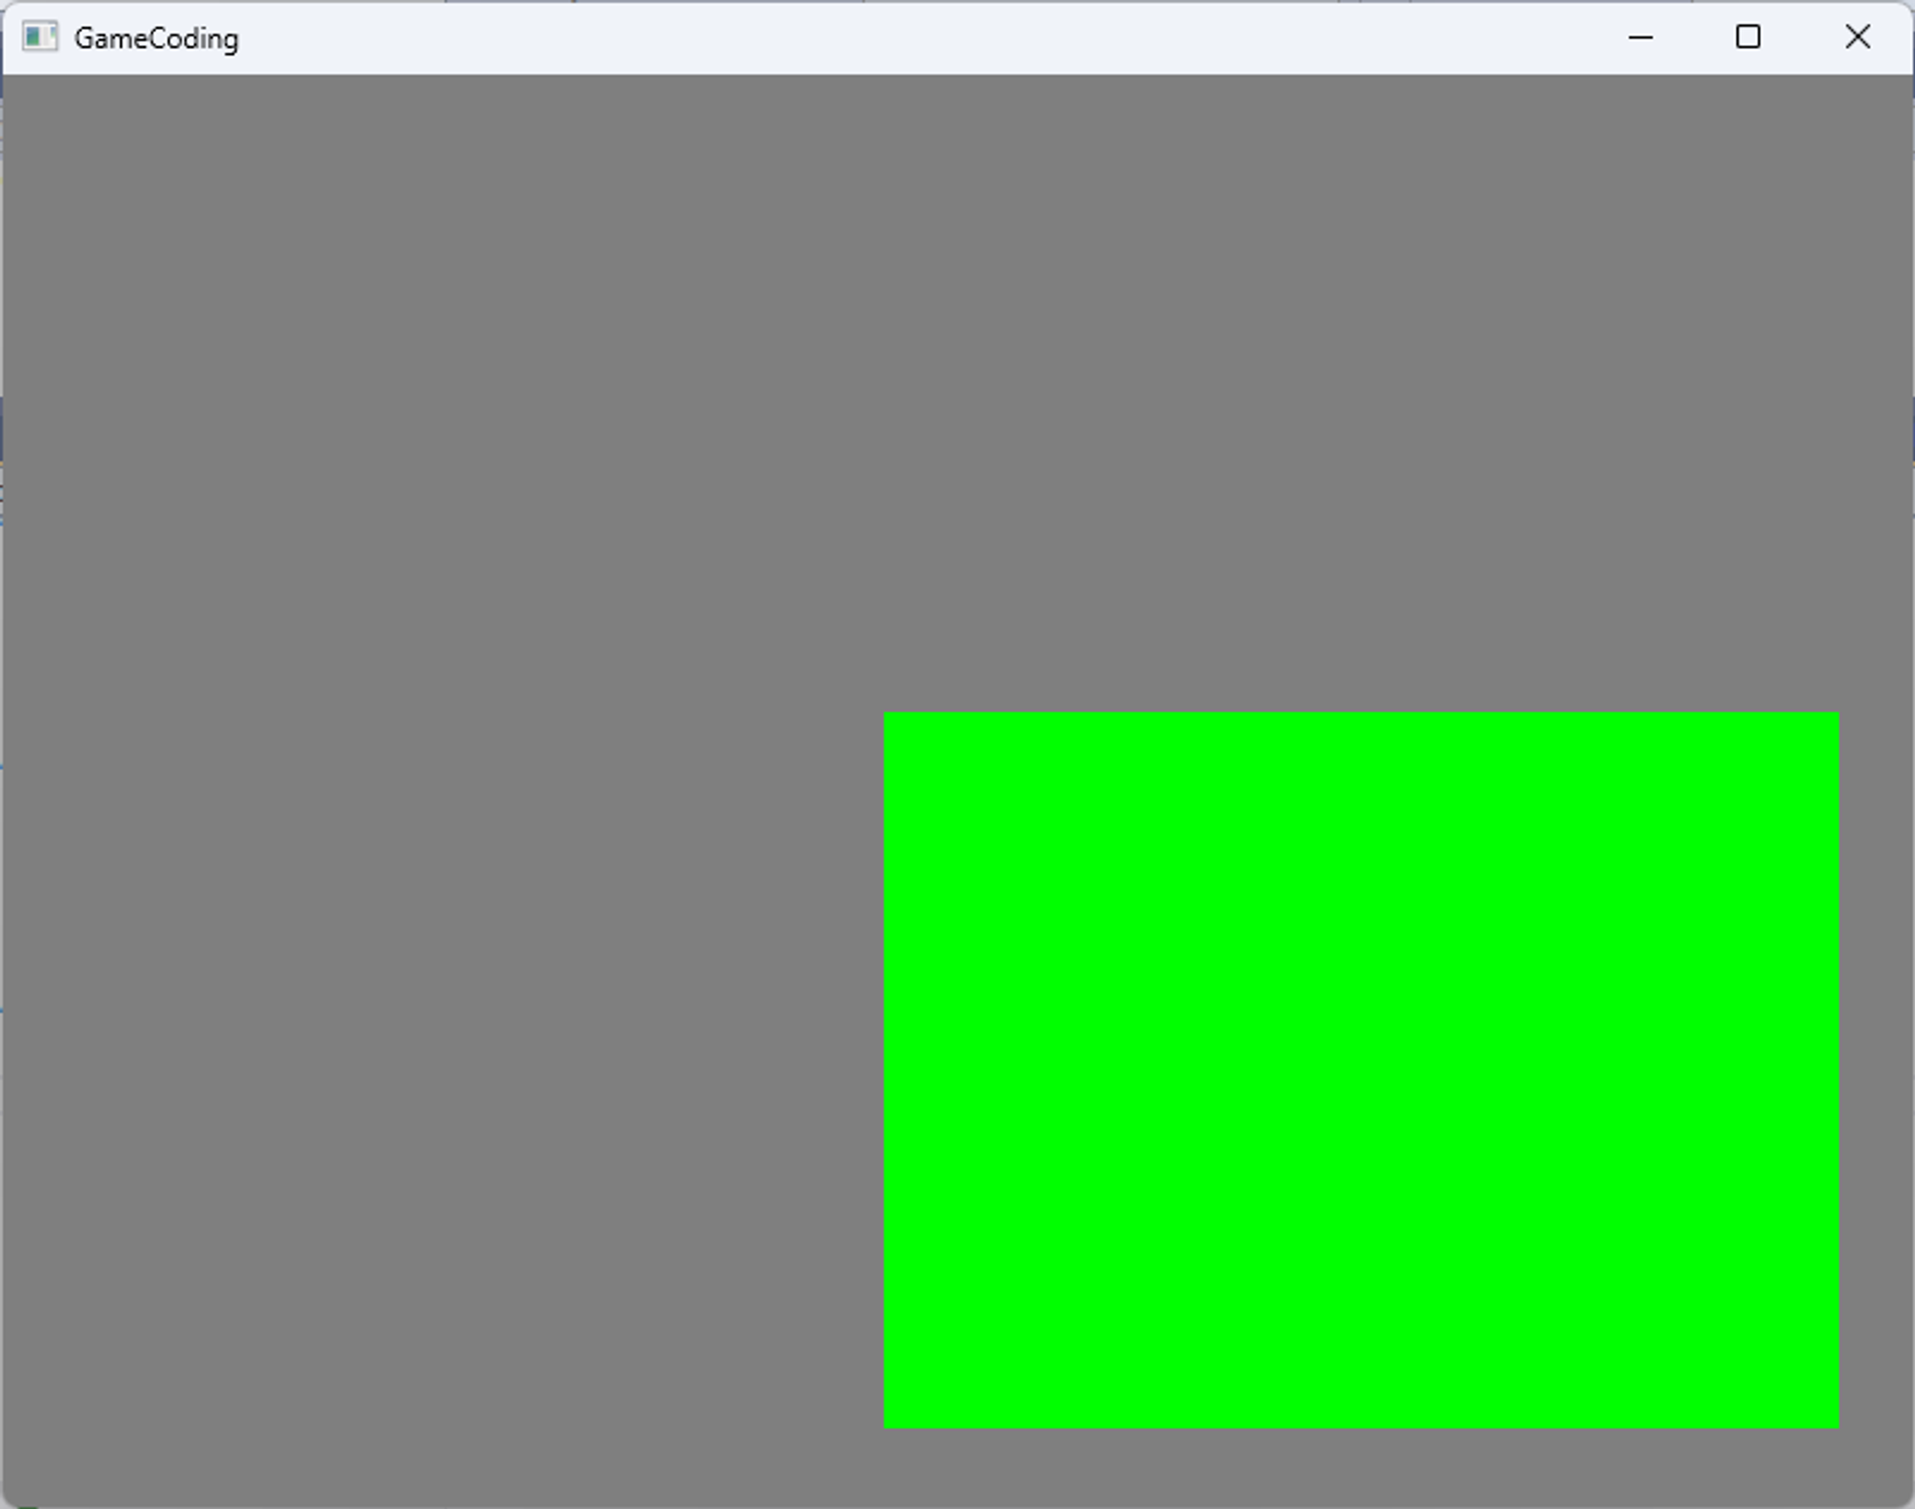Click empty title bar space left of minimize
Screen dimensions: 1915x1509
(x=957, y=38)
